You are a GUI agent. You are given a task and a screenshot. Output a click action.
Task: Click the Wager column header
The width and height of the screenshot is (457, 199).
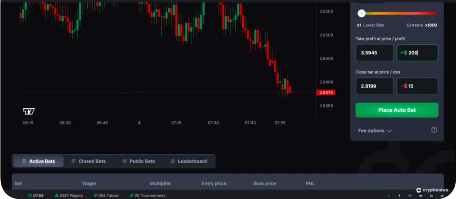[89, 184]
